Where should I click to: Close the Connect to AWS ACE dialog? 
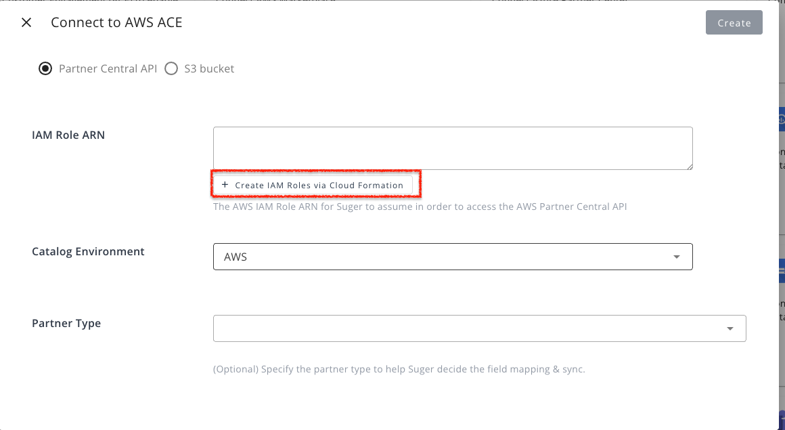26,22
